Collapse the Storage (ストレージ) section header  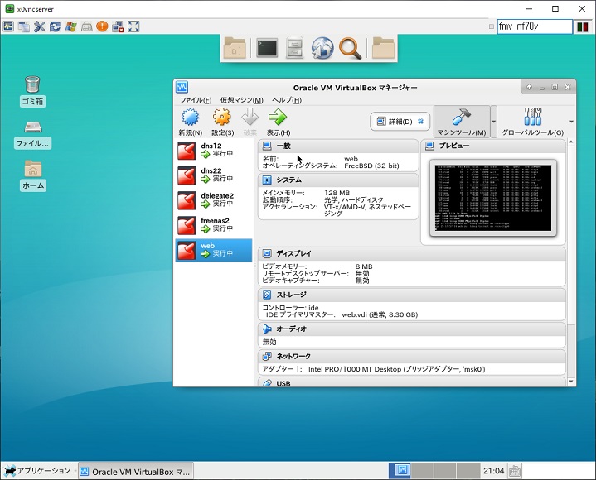tap(412, 295)
